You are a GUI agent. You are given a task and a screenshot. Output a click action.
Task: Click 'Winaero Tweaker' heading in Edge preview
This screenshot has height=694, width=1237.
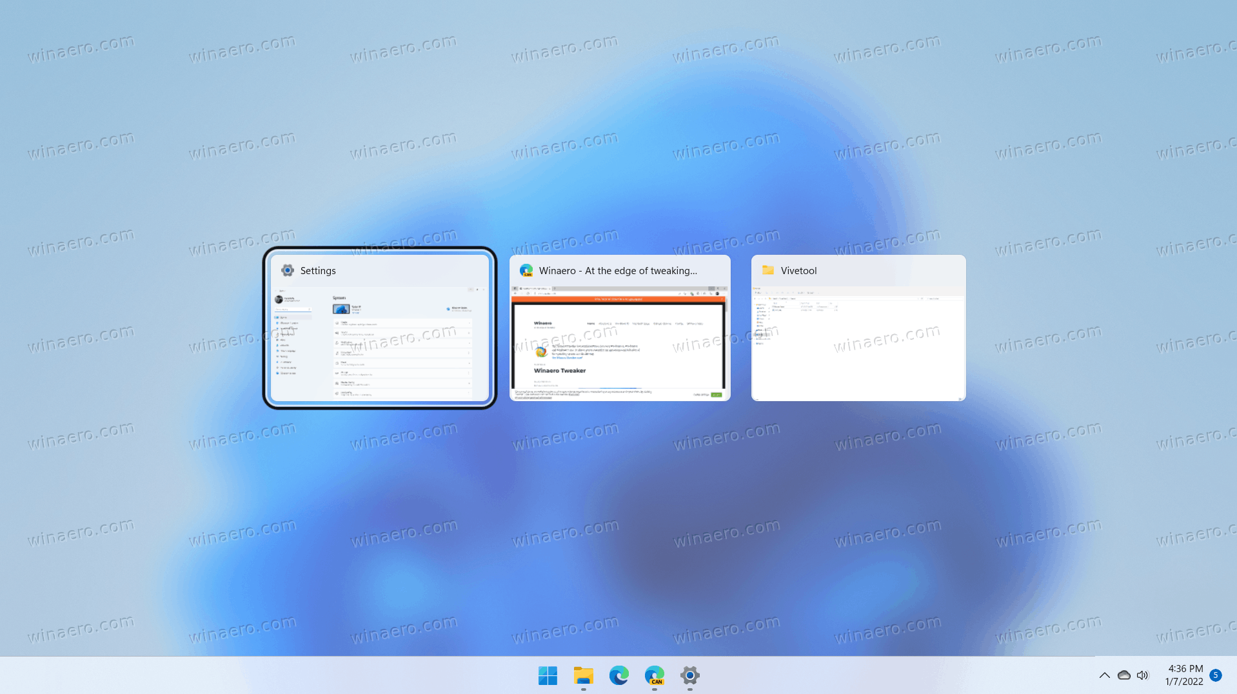[x=560, y=371]
